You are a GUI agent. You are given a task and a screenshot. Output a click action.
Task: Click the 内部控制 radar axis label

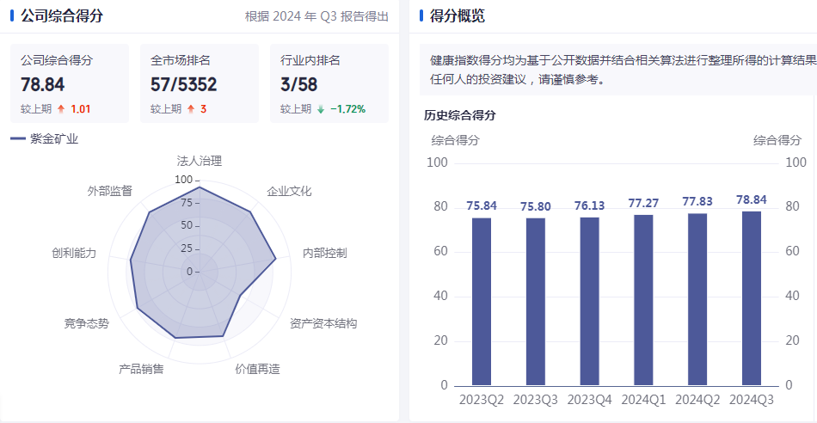tap(325, 253)
